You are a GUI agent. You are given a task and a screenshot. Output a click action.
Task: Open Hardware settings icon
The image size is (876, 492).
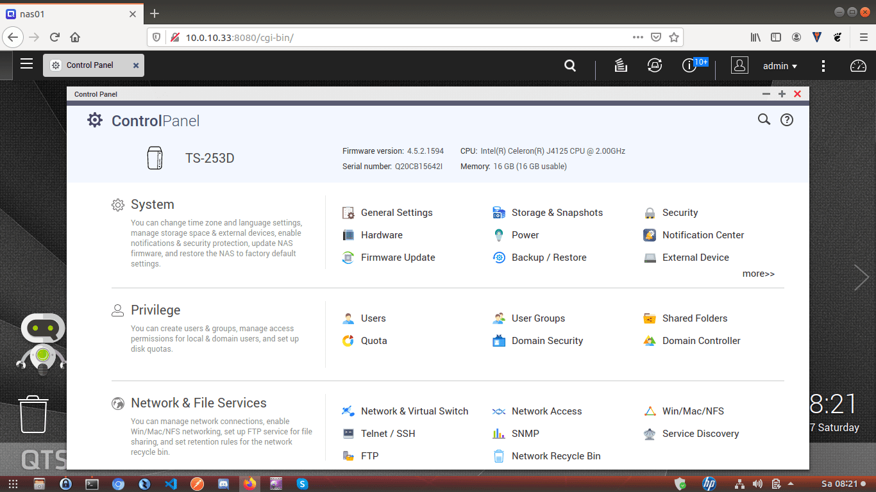(x=348, y=235)
